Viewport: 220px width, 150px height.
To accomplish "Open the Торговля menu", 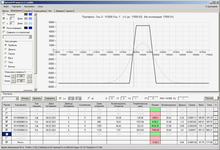I will coord(16,6).
